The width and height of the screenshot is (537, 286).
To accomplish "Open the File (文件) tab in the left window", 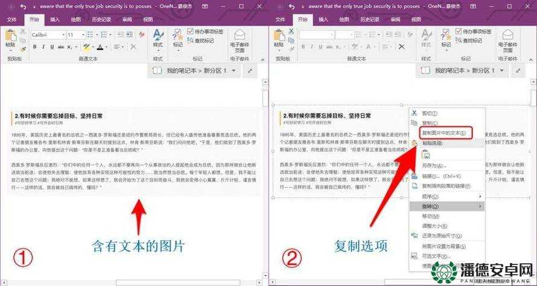I will click(11, 20).
